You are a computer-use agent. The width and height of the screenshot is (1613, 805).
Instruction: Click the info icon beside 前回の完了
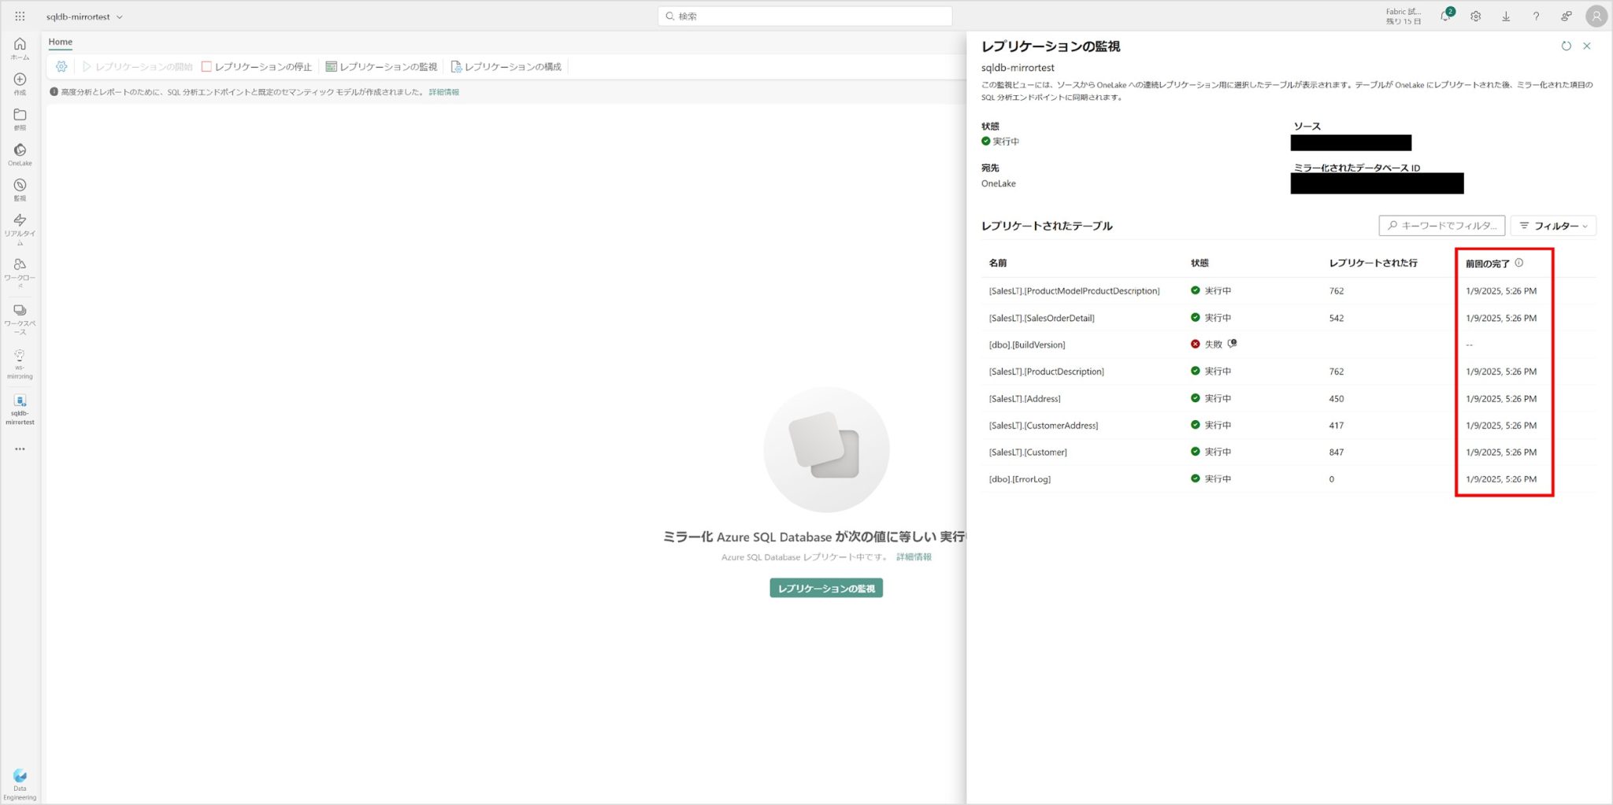(1518, 263)
